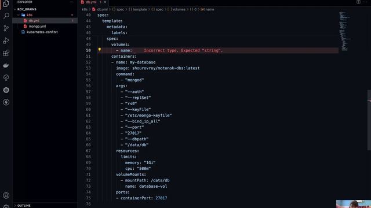Open the Explorer view in activity bar
Image resolution: width=371 pixels, height=208 pixels.
[x=6, y=3]
